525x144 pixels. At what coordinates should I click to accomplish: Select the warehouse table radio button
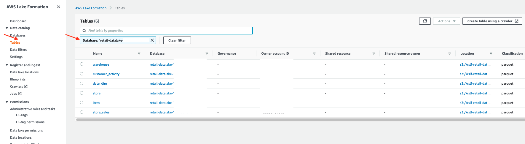click(x=82, y=64)
